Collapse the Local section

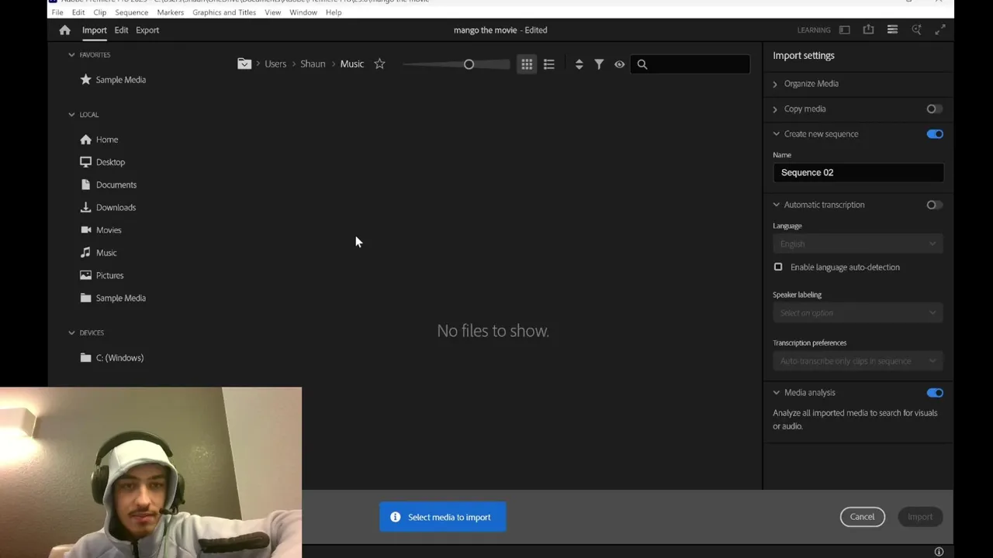(71, 115)
